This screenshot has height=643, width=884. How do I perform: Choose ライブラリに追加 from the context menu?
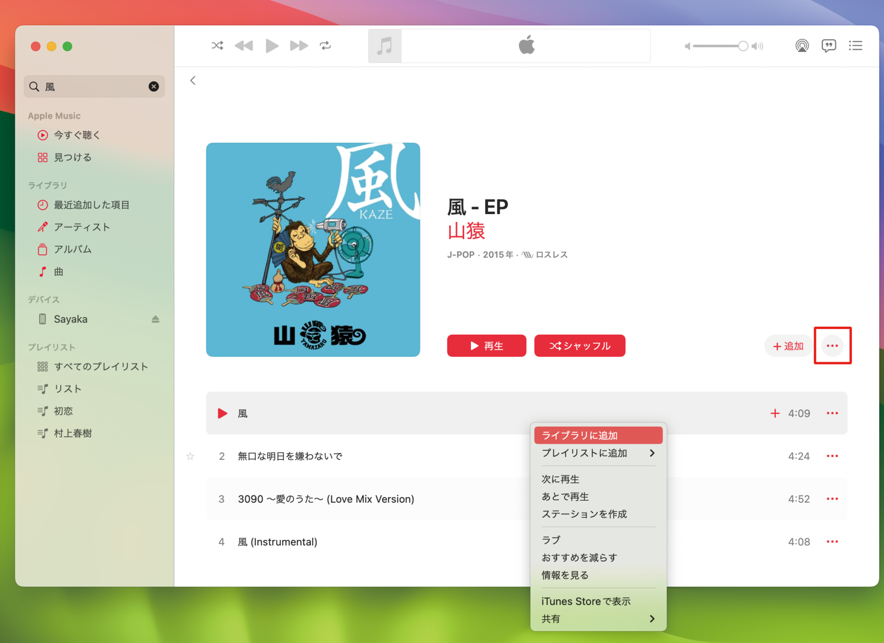[598, 435]
